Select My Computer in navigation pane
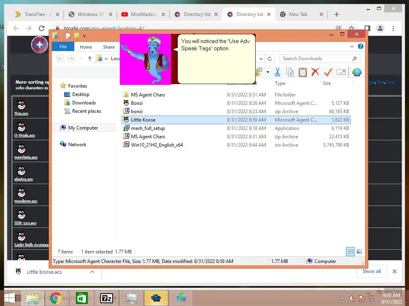Image resolution: width=409 pixels, height=306 pixels. pos(83,128)
